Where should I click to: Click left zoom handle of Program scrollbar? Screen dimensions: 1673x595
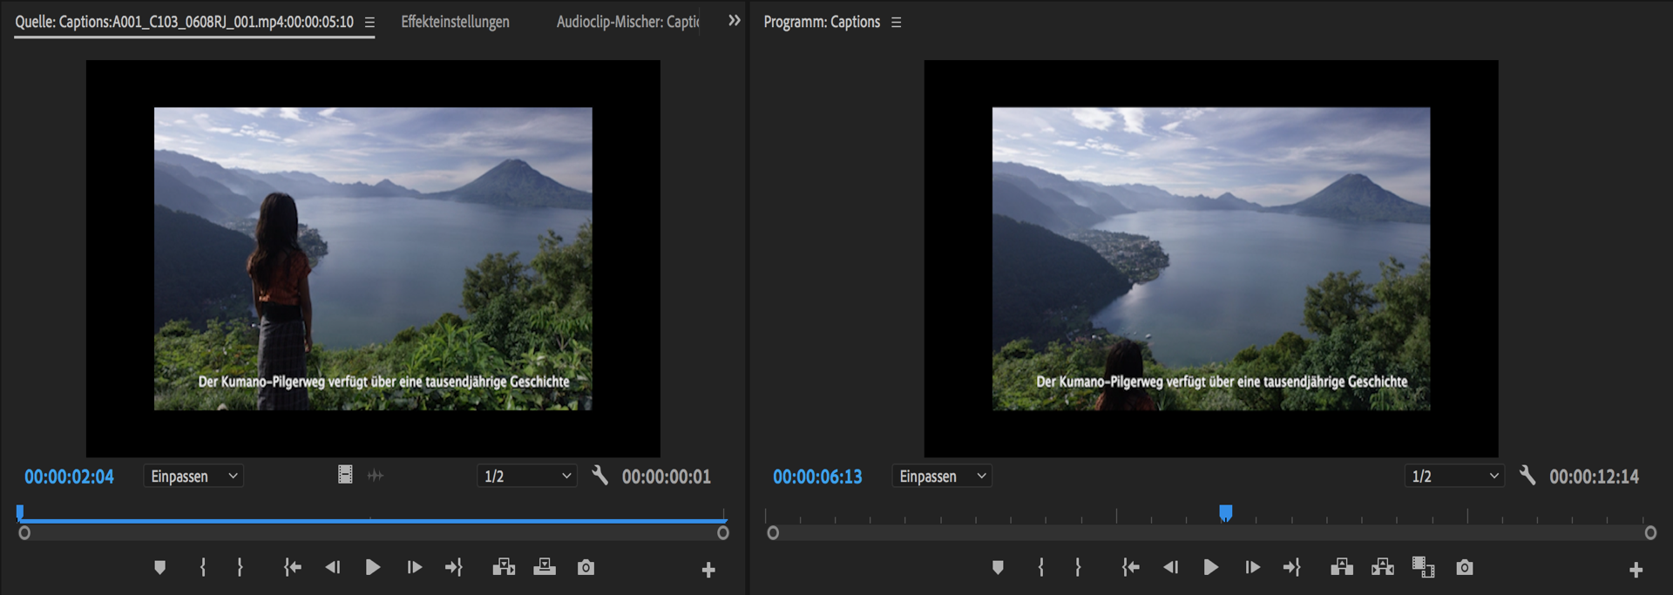pyautogui.click(x=773, y=533)
